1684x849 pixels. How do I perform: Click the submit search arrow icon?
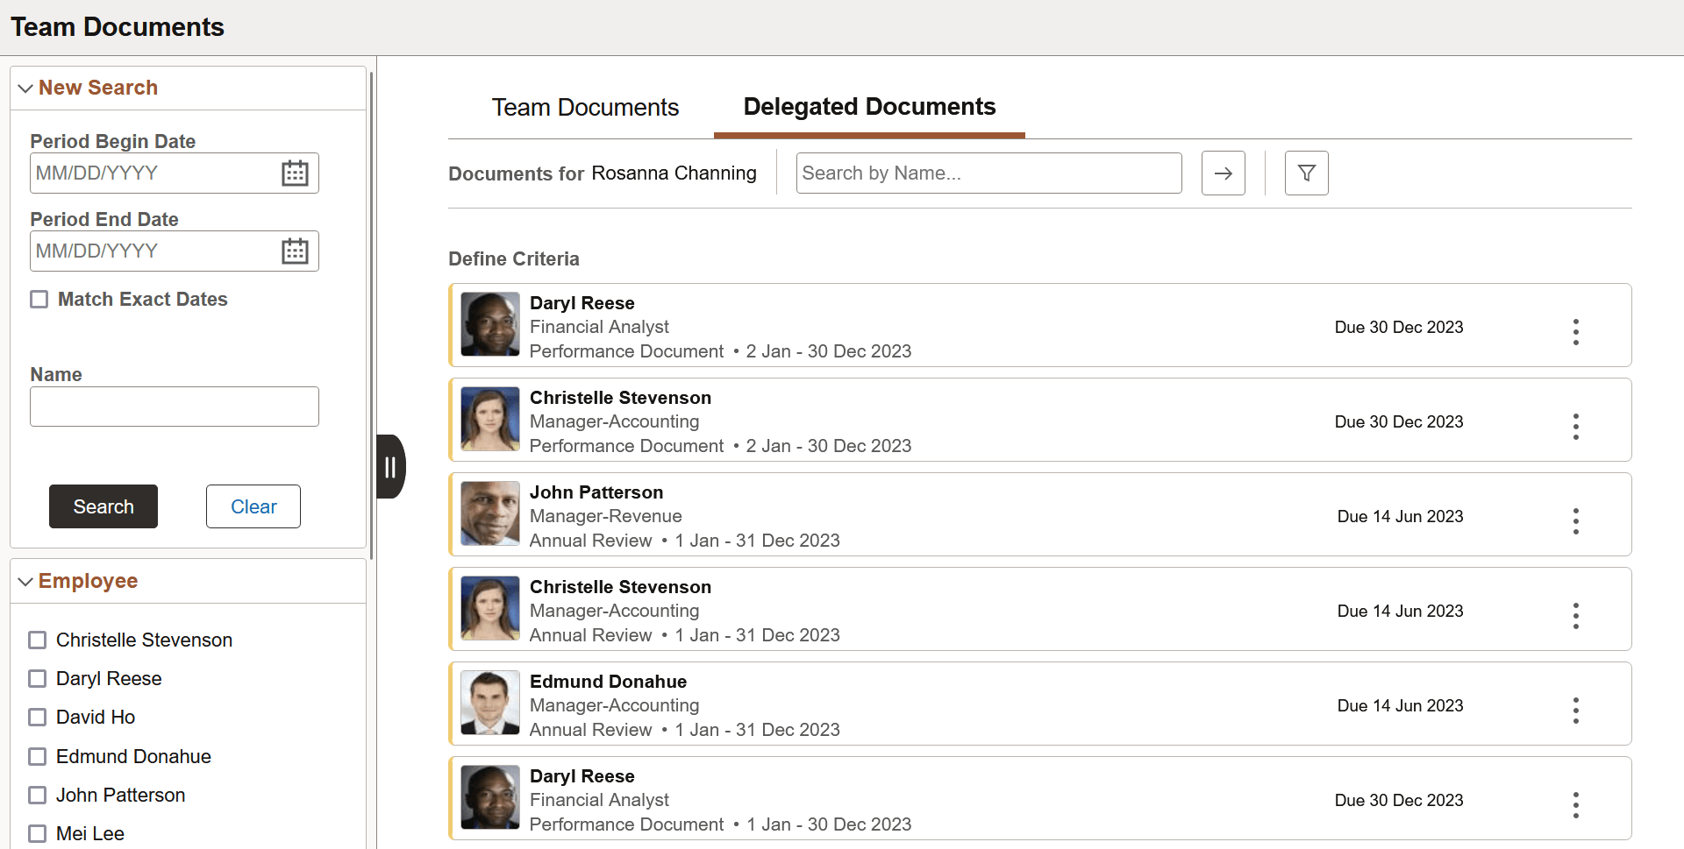1223,173
